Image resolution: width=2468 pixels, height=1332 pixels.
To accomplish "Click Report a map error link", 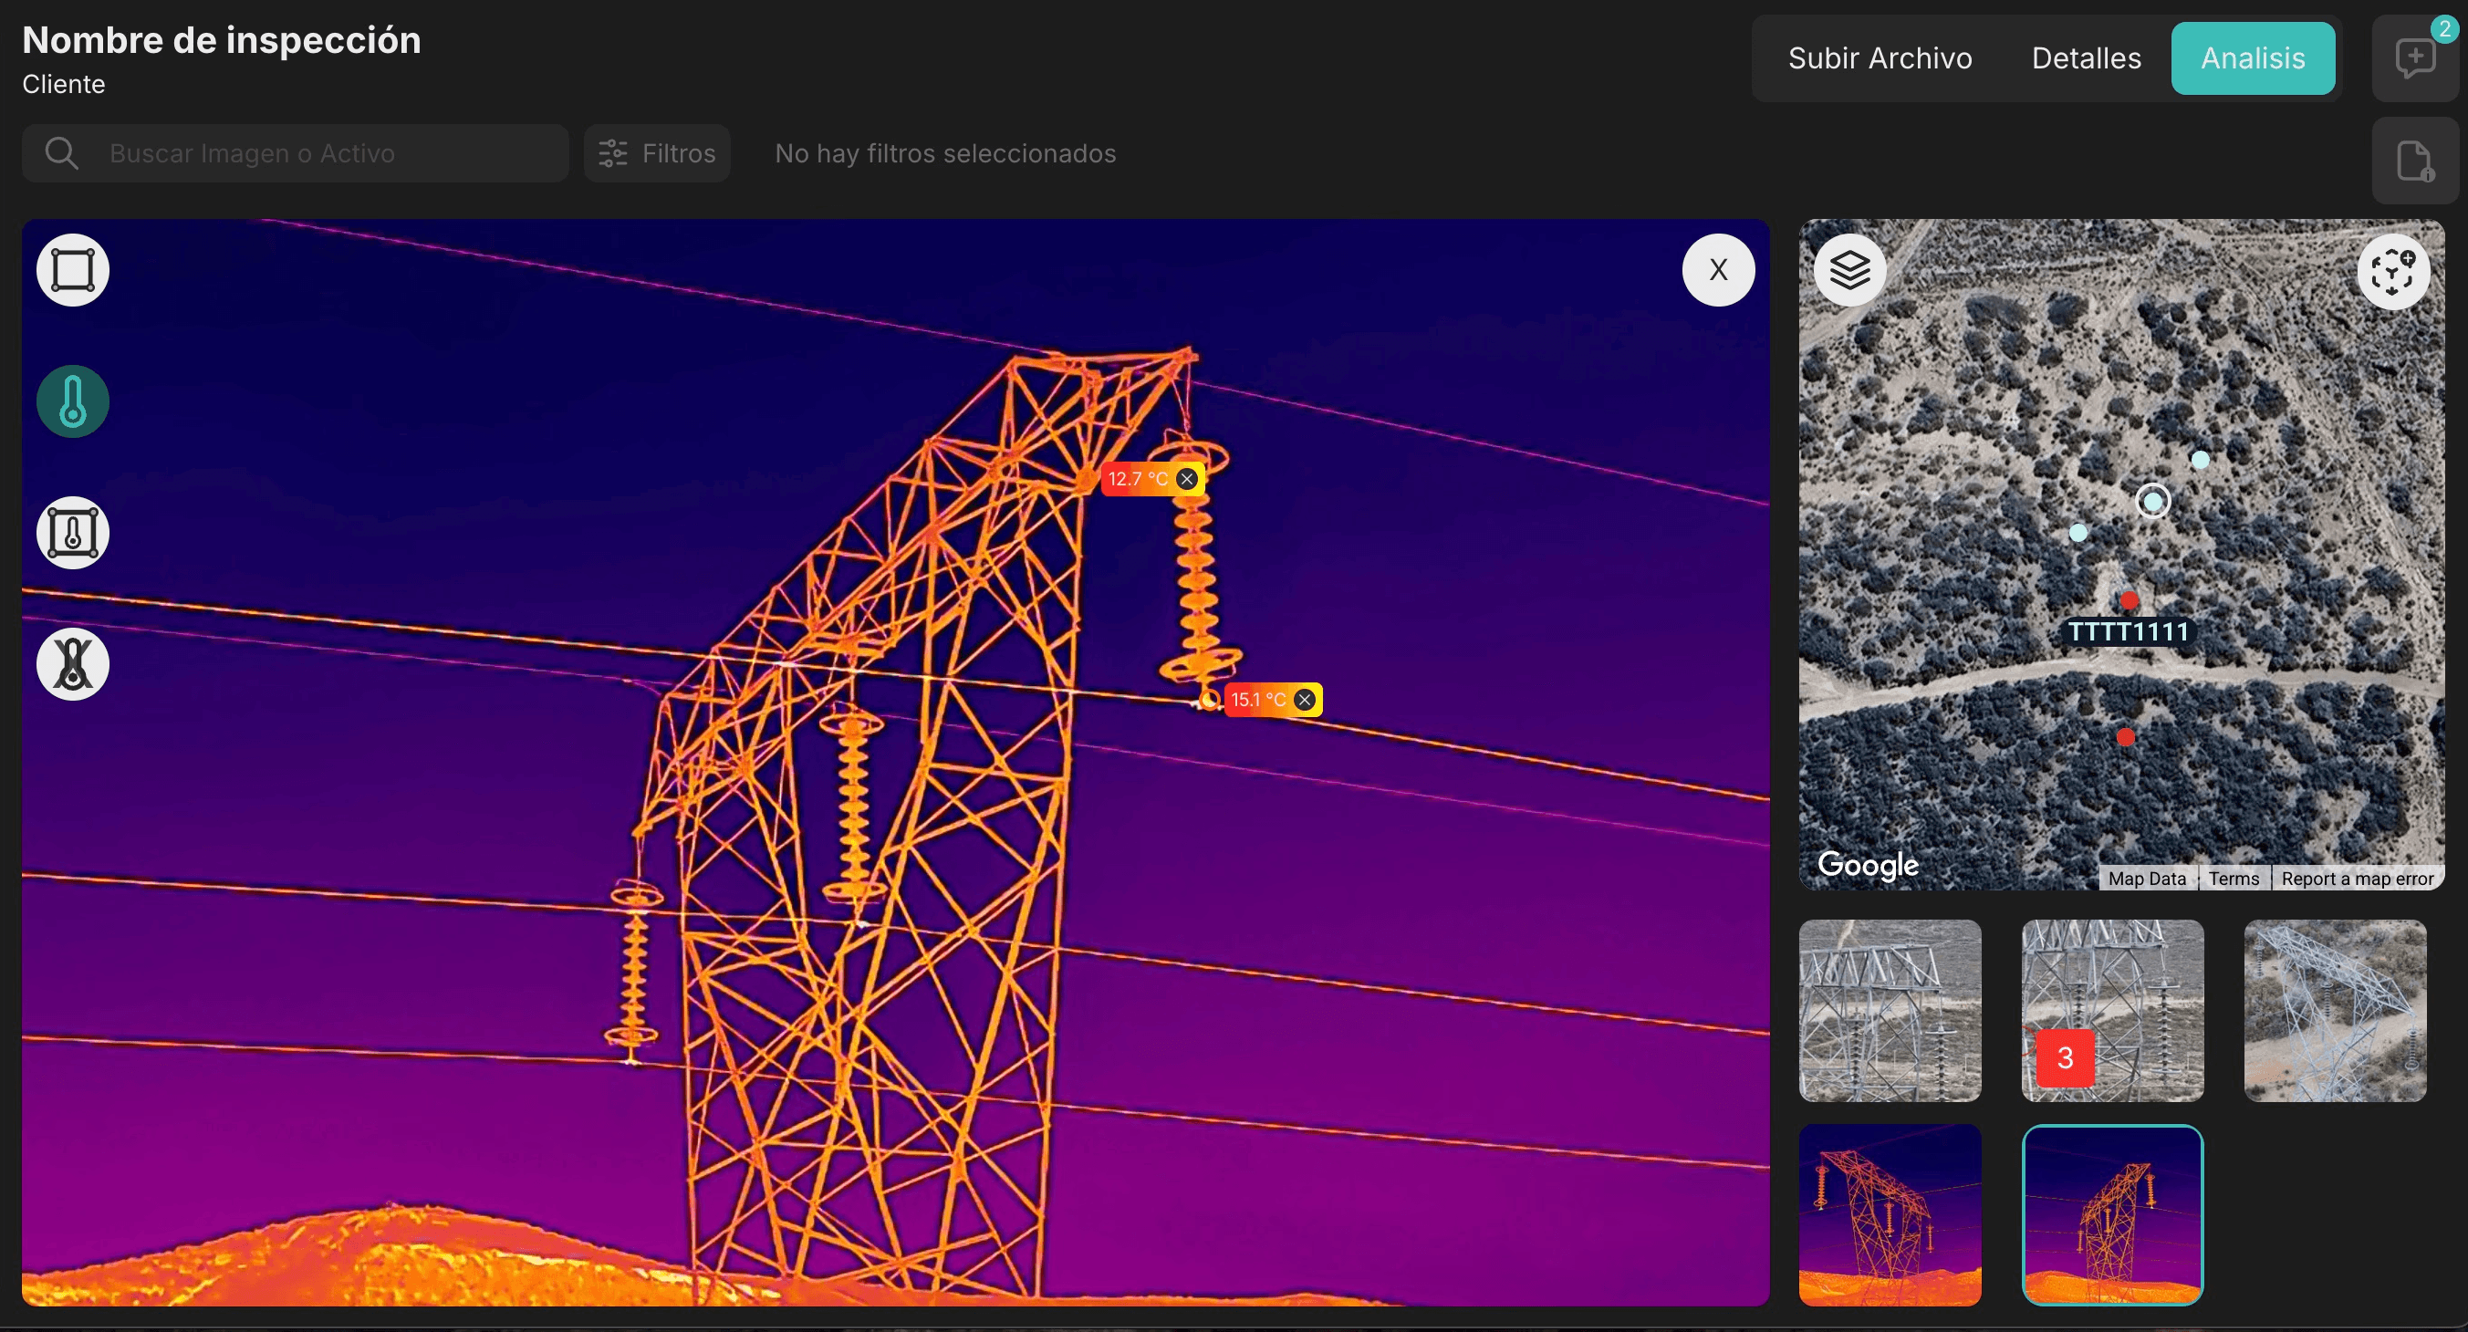I will (2357, 878).
